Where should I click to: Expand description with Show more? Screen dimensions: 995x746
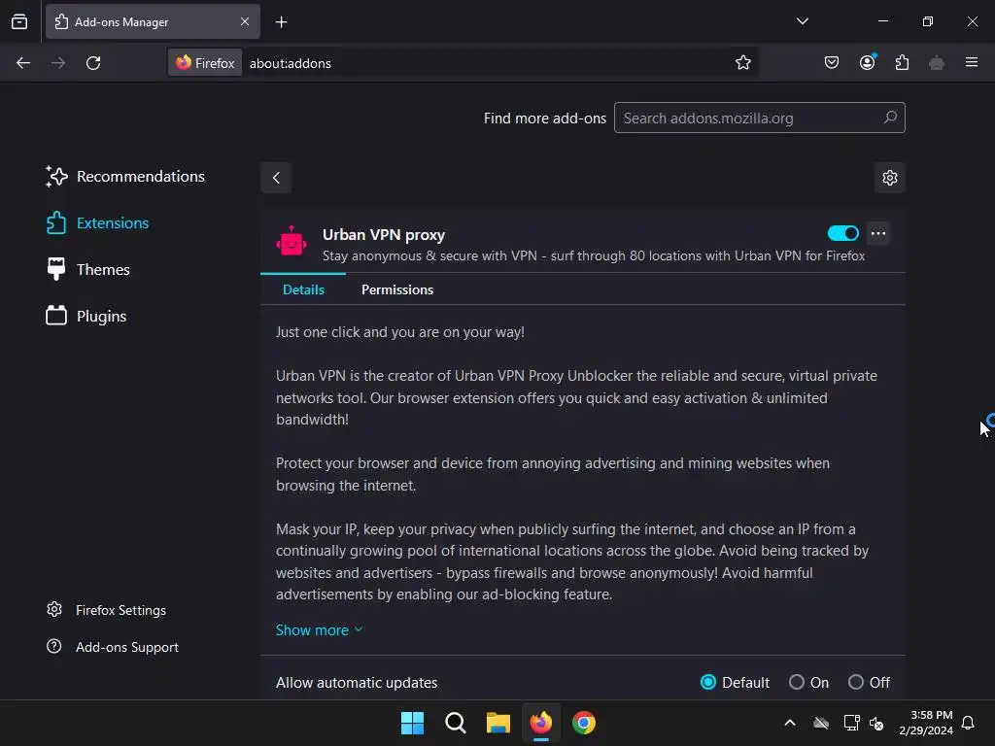(x=319, y=629)
